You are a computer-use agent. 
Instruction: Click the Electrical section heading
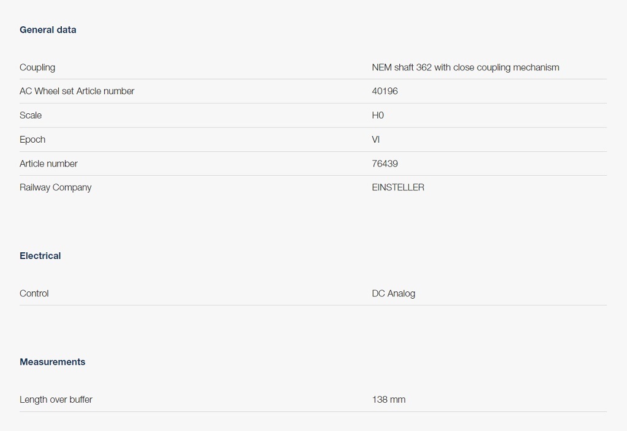(40, 256)
